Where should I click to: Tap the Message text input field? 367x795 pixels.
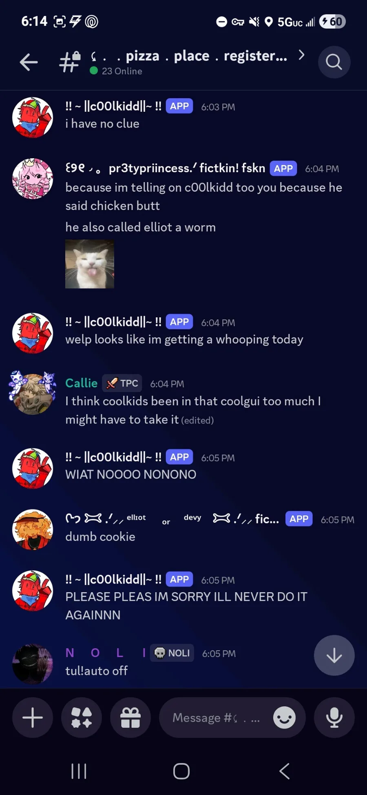(x=216, y=717)
